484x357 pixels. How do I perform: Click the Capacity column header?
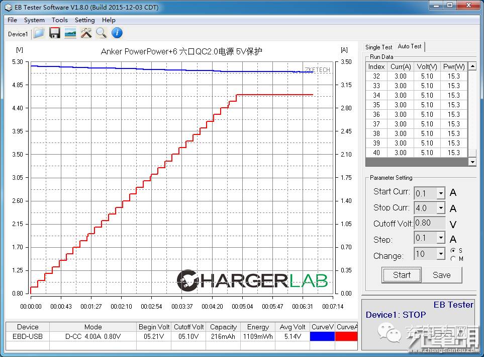pos(223,327)
